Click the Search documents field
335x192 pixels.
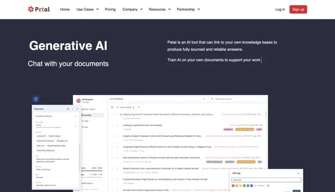(x=237, y=99)
